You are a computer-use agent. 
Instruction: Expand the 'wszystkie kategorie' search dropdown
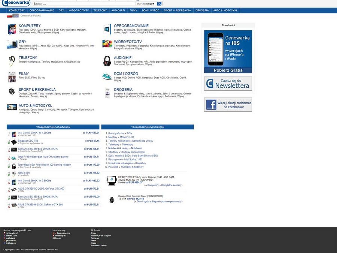(143, 4)
